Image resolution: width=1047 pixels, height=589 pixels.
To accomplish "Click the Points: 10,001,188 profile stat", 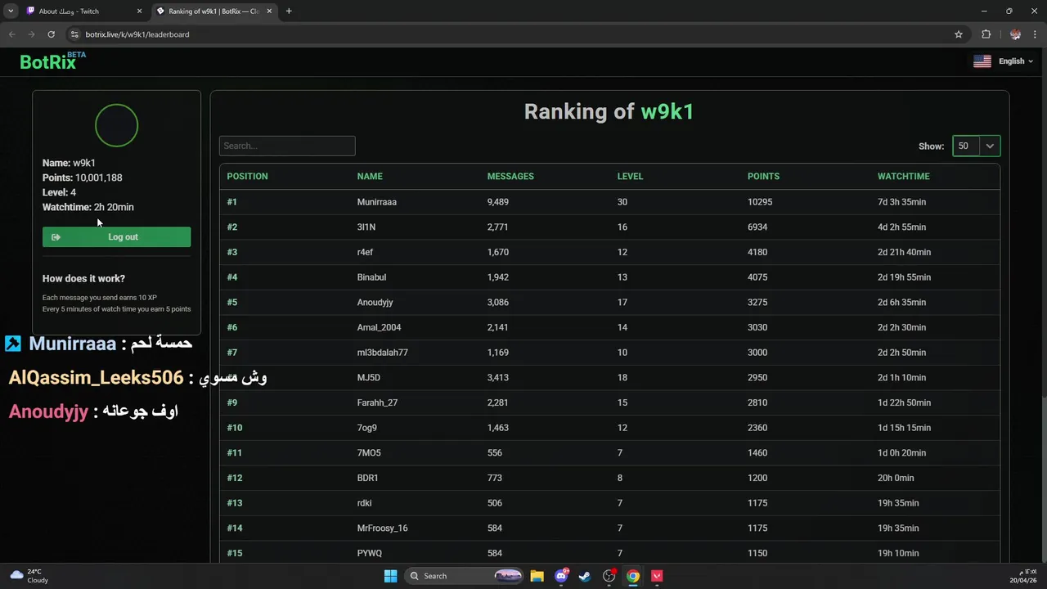I will 83,178.
